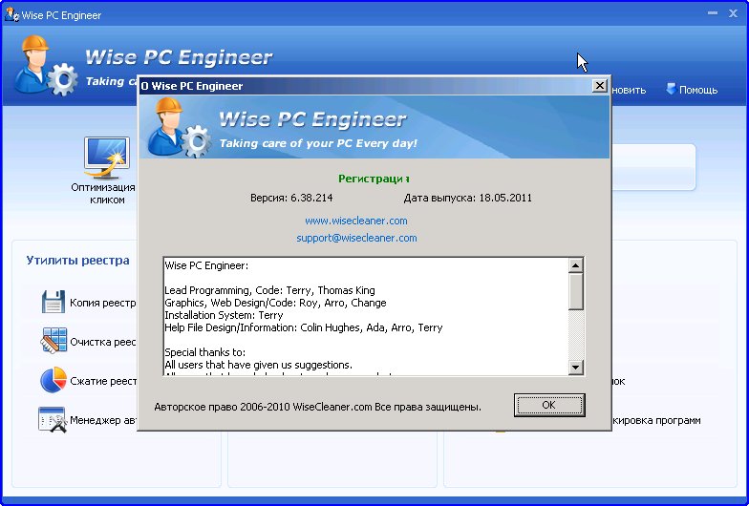Viewport: 749px width, 506px height.
Task: Open the www.wisecleaner.com link
Action: 356,221
